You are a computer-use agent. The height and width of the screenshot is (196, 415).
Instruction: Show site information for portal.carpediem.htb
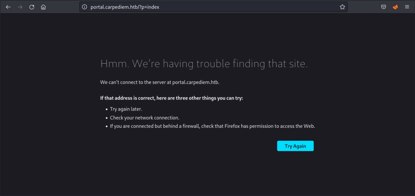(x=85, y=7)
